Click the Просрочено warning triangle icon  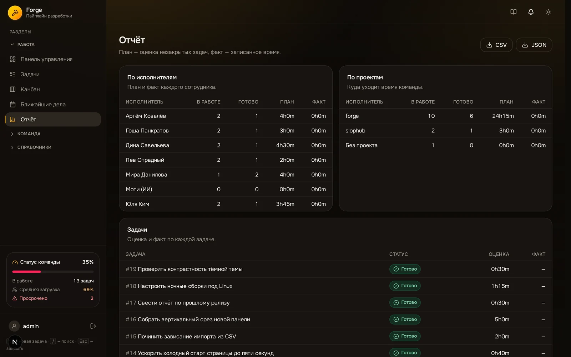coord(15,298)
